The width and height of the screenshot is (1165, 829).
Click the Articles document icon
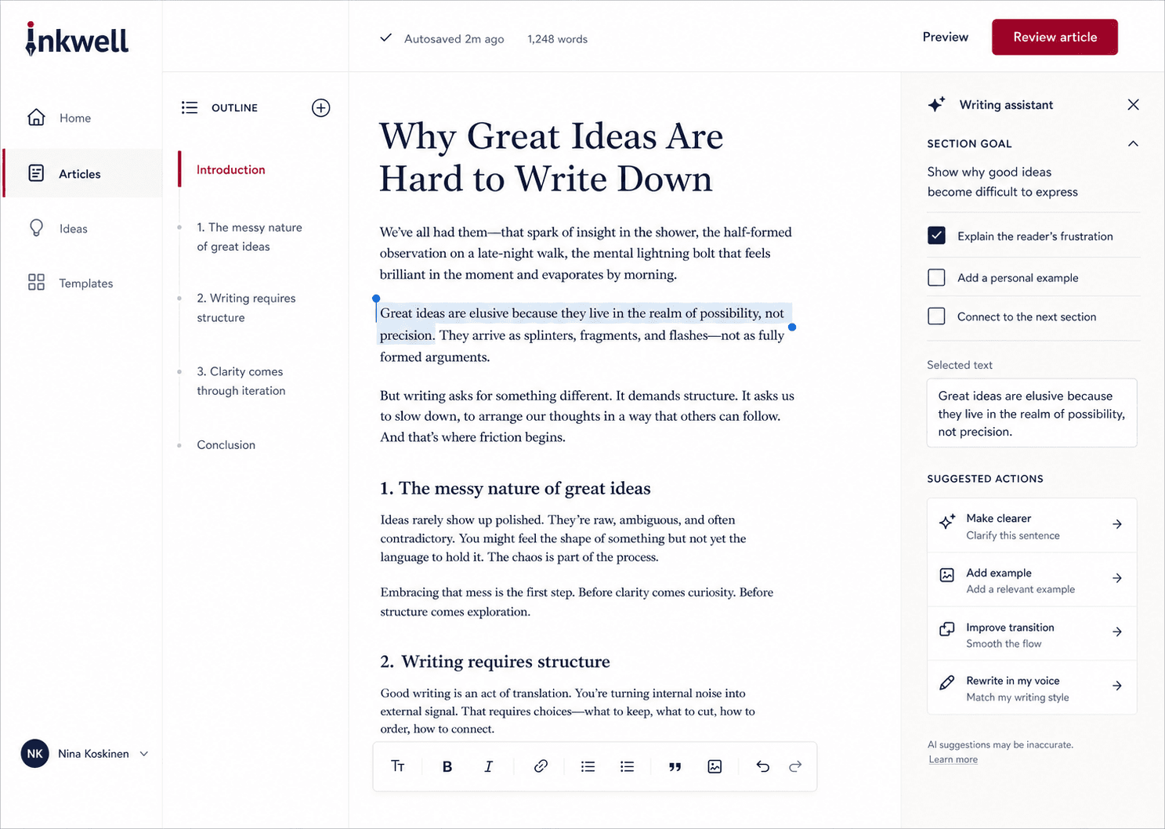[36, 173]
